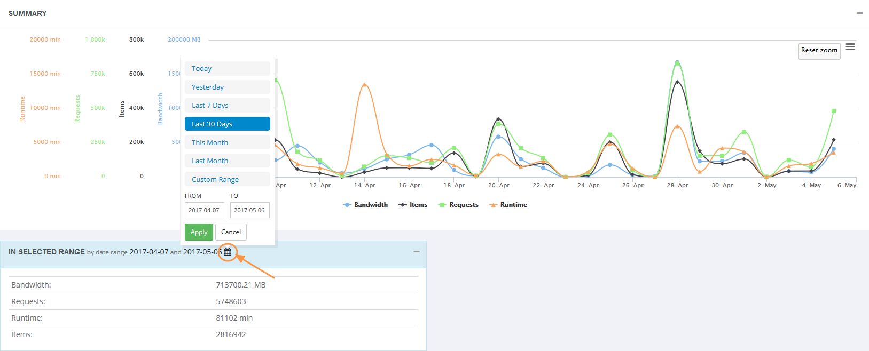Apply the selected date range
This screenshot has height=351, width=869.
click(199, 232)
